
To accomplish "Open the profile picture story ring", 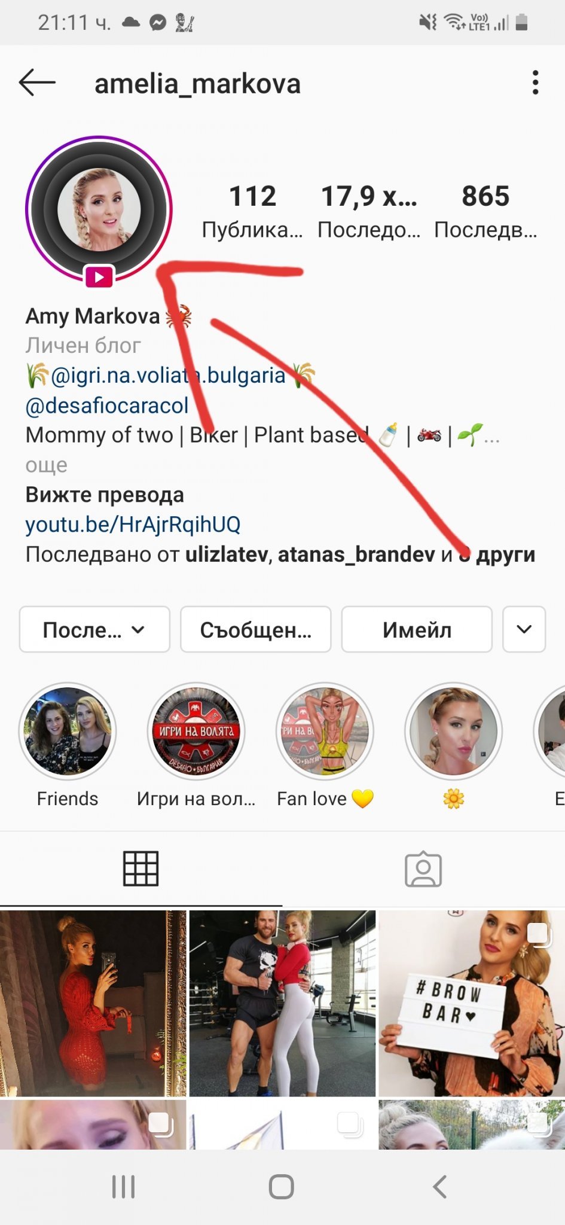I will [99, 209].
